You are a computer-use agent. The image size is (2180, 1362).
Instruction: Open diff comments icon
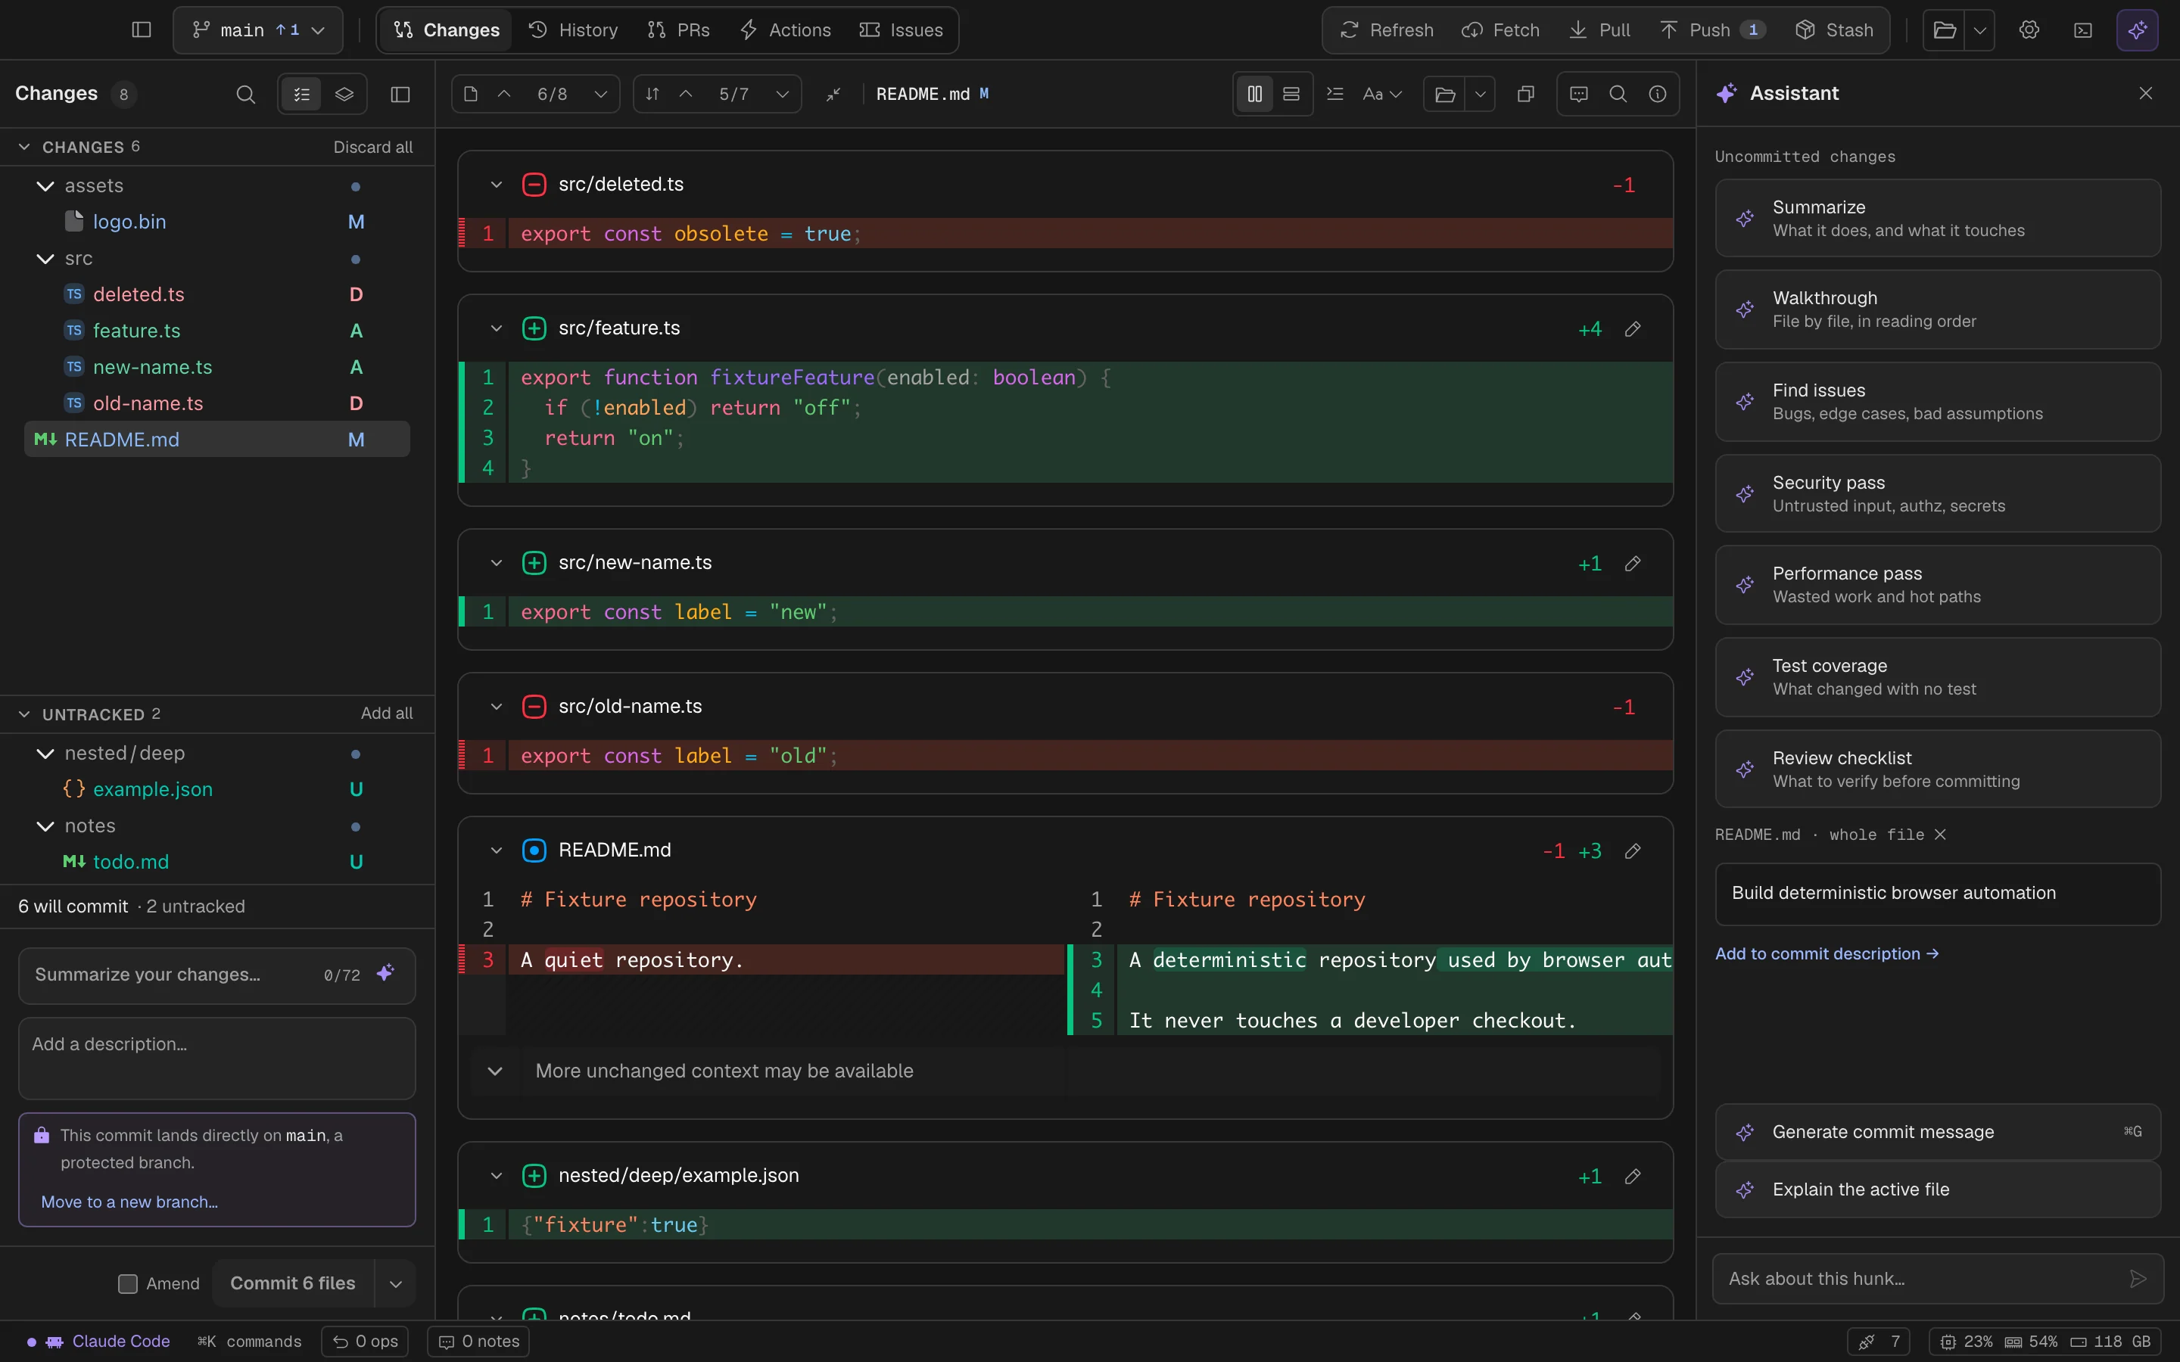(1578, 94)
